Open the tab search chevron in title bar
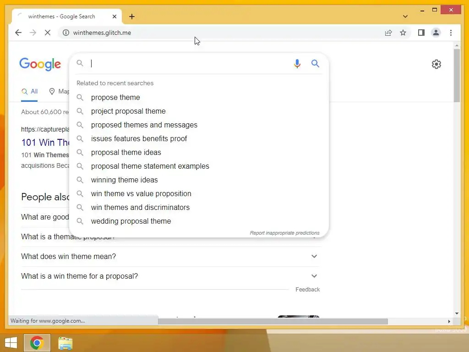 [x=405, y=16]
